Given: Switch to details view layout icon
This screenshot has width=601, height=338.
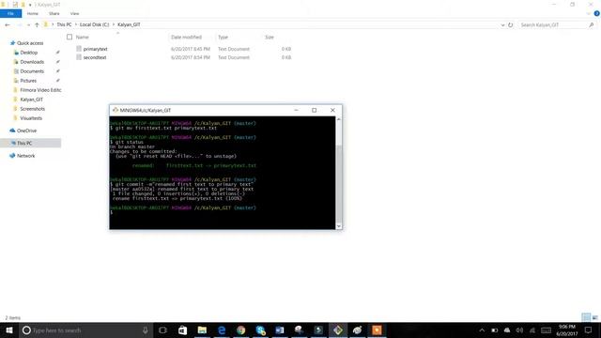Looking at the screenshot, I should click(586, 317).
